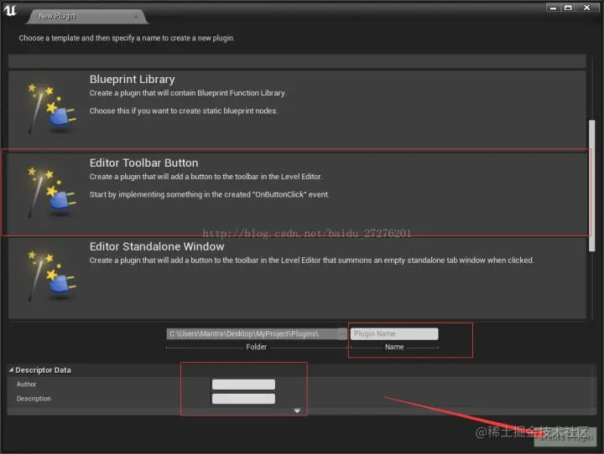
Task: Minimize the New Plugin window
Action: (554, 8)
